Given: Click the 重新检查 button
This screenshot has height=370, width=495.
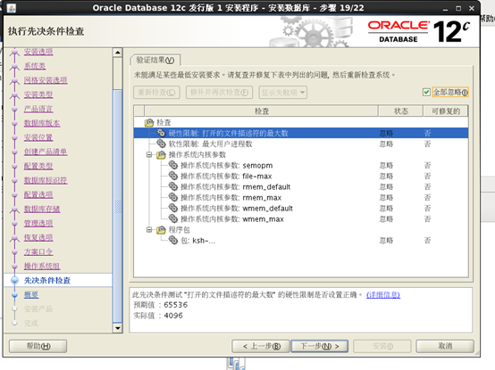Looking at the screenshot, I should click(156, 92).
